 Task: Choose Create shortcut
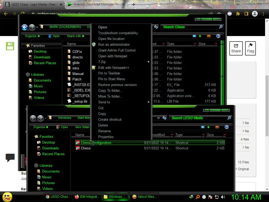[x=110, y=120]
